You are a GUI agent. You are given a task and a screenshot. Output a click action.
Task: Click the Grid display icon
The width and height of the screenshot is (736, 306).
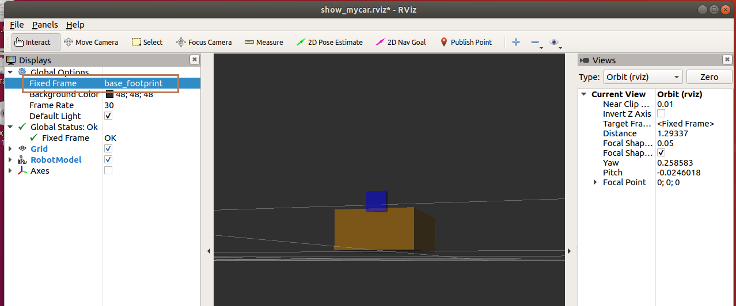click(22, 148)
